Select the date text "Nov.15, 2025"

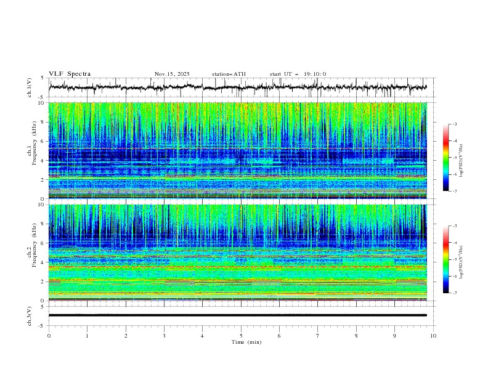click(172, 74)
